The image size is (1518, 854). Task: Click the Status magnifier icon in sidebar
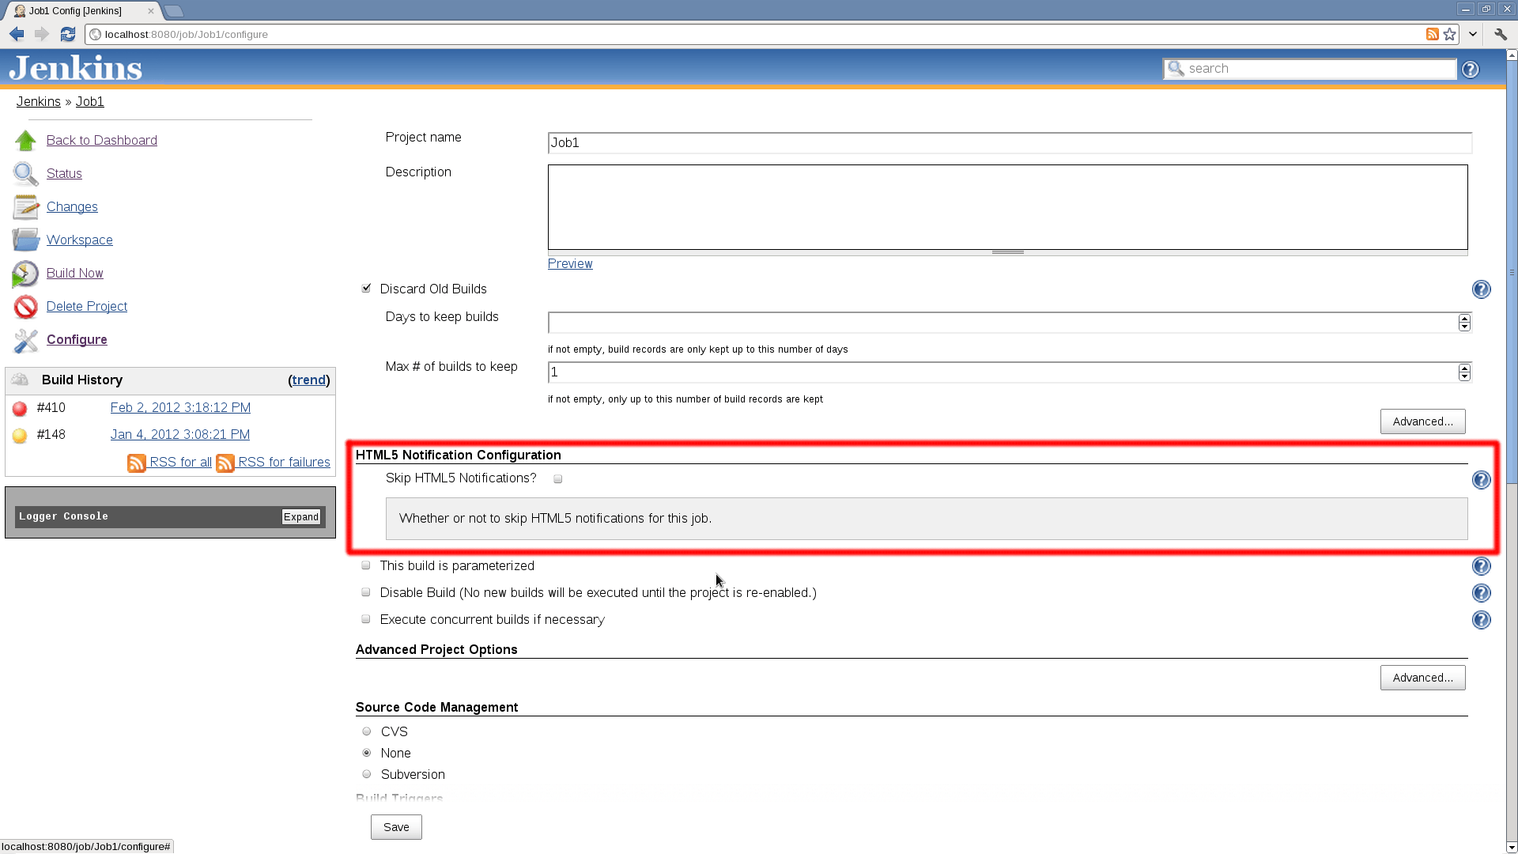pyautogui.click(x=25, y=173)
